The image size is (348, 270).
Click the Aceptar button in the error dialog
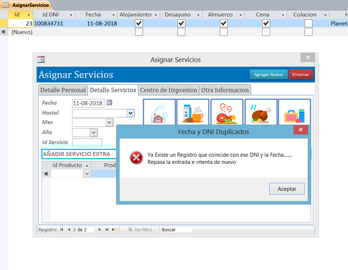pos(287,189)
